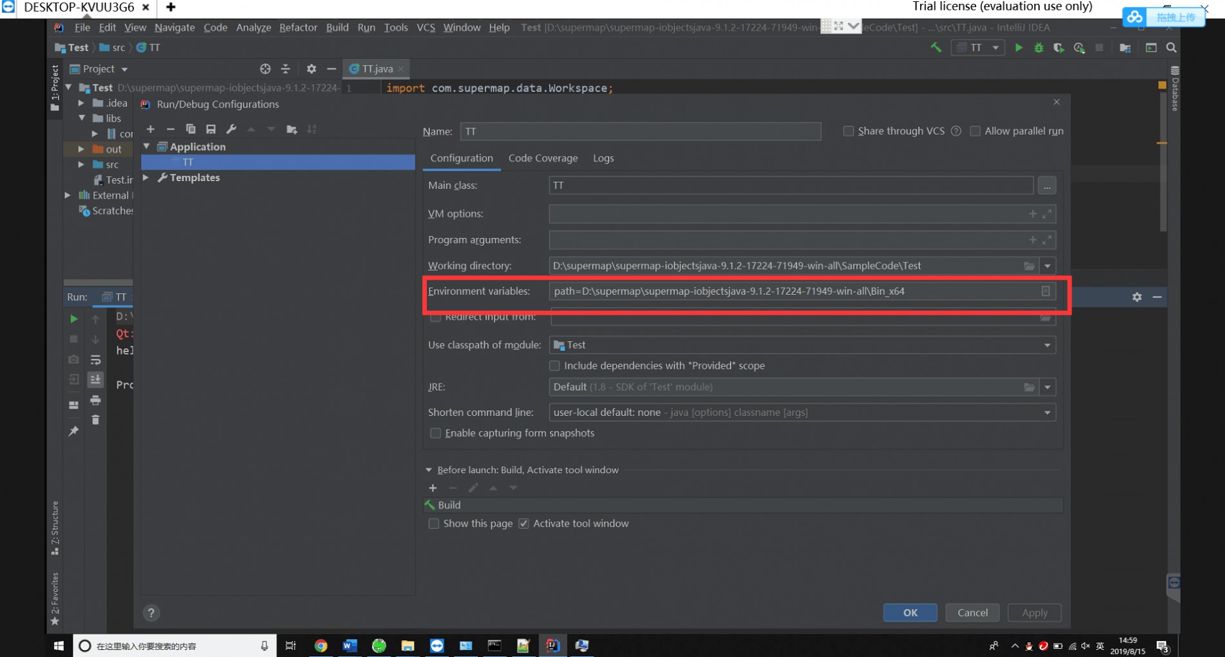The image size is (1225, 657).
Task: Open Project panel settings gear
Action: click(x=311, y=68)
